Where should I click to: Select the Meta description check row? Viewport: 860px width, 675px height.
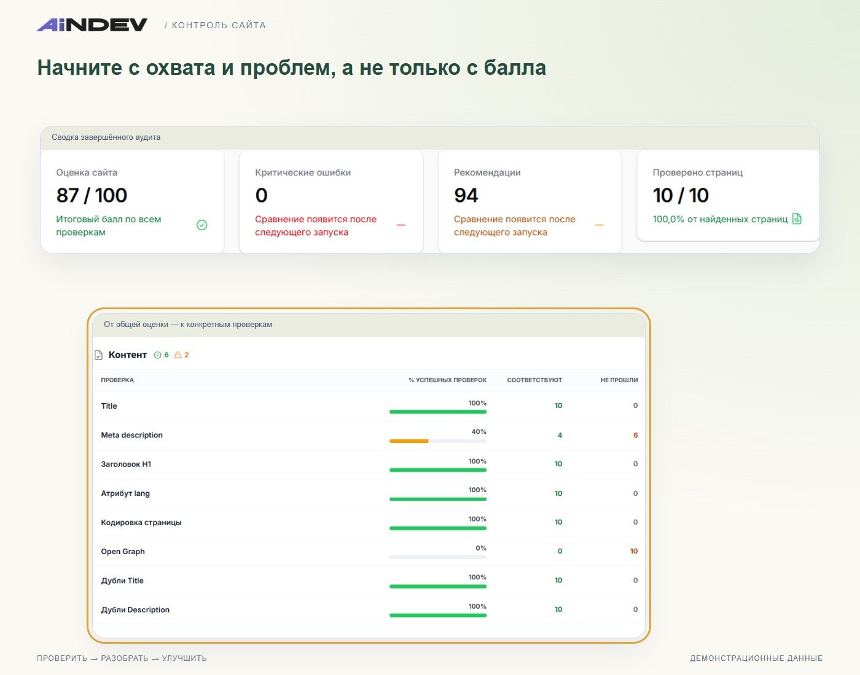coord(369,435)
